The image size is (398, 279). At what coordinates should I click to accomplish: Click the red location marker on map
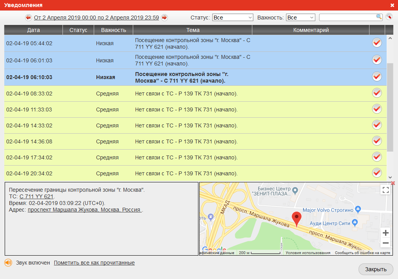(x=296, y=219)
